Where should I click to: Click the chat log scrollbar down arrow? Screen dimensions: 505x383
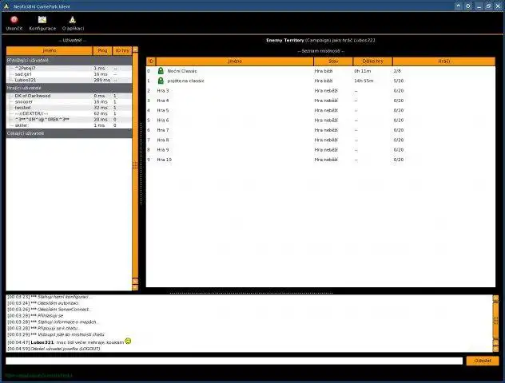tap(495, 349)
